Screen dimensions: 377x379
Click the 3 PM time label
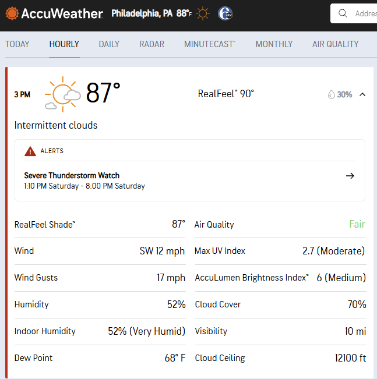click(x=22, y=94)
